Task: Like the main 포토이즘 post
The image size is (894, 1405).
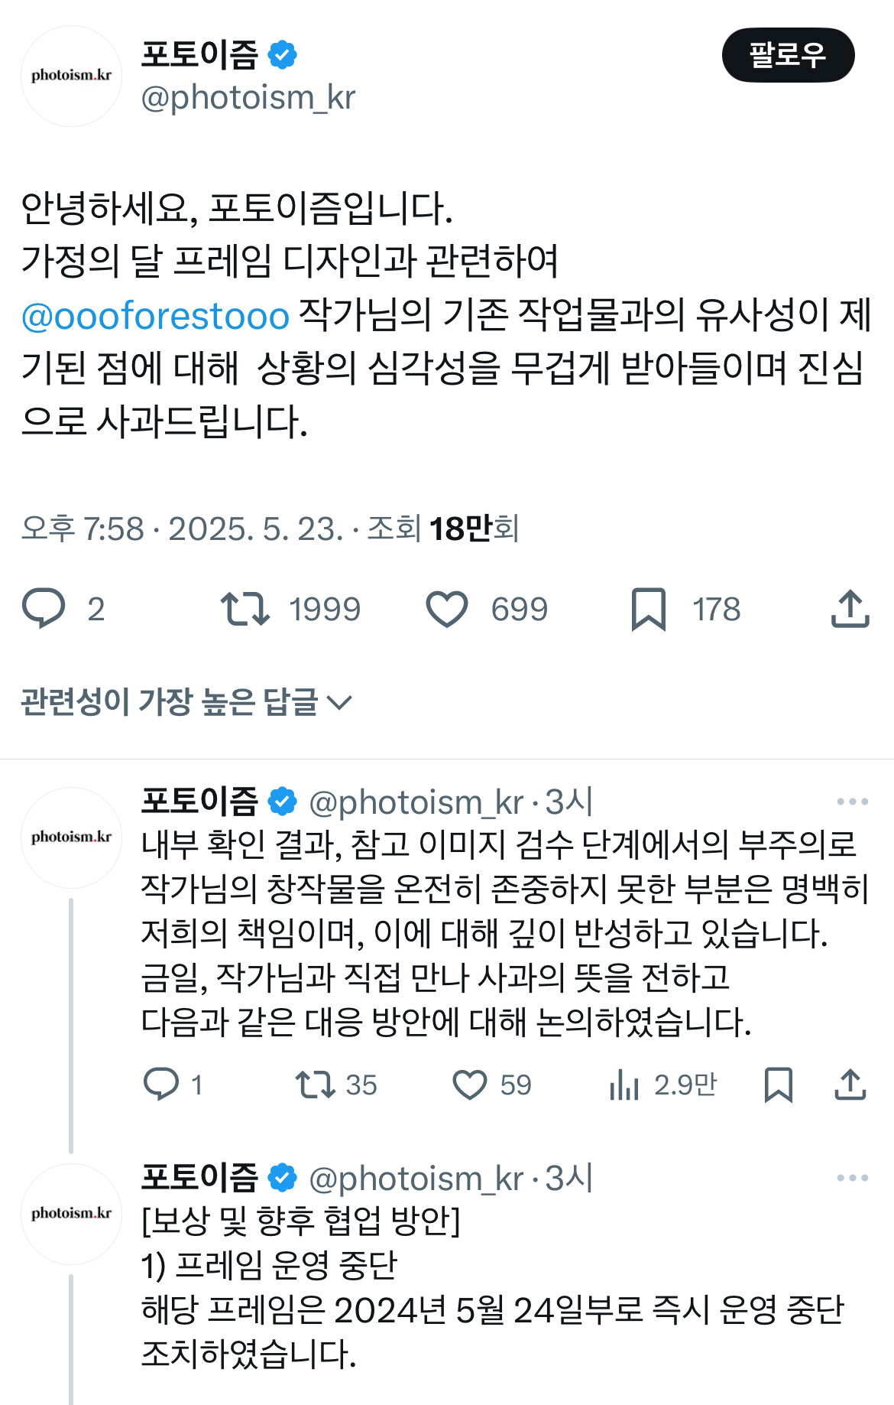Action: (x=447, y=609)
